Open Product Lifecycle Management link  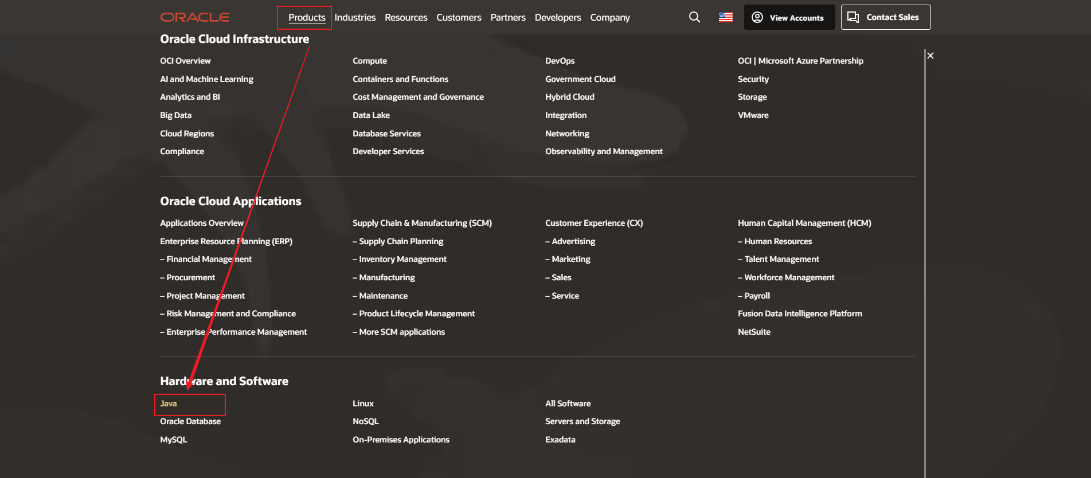pos(414,314)
